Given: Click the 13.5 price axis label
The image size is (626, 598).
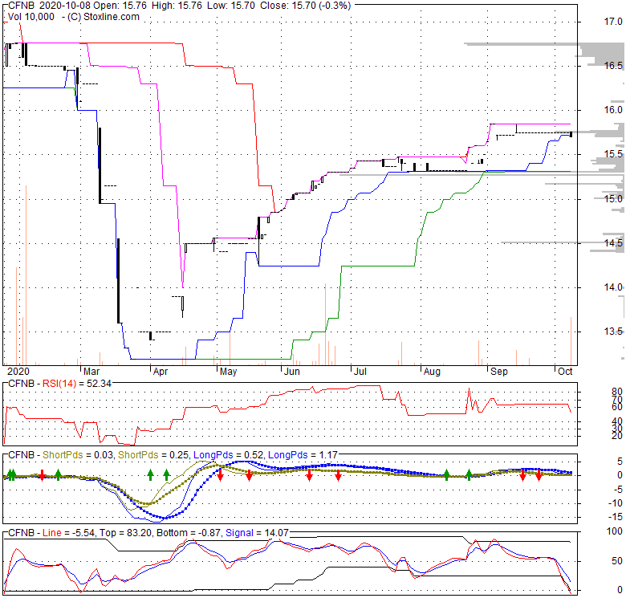Looking at the screenshot, I should [613, 332].
